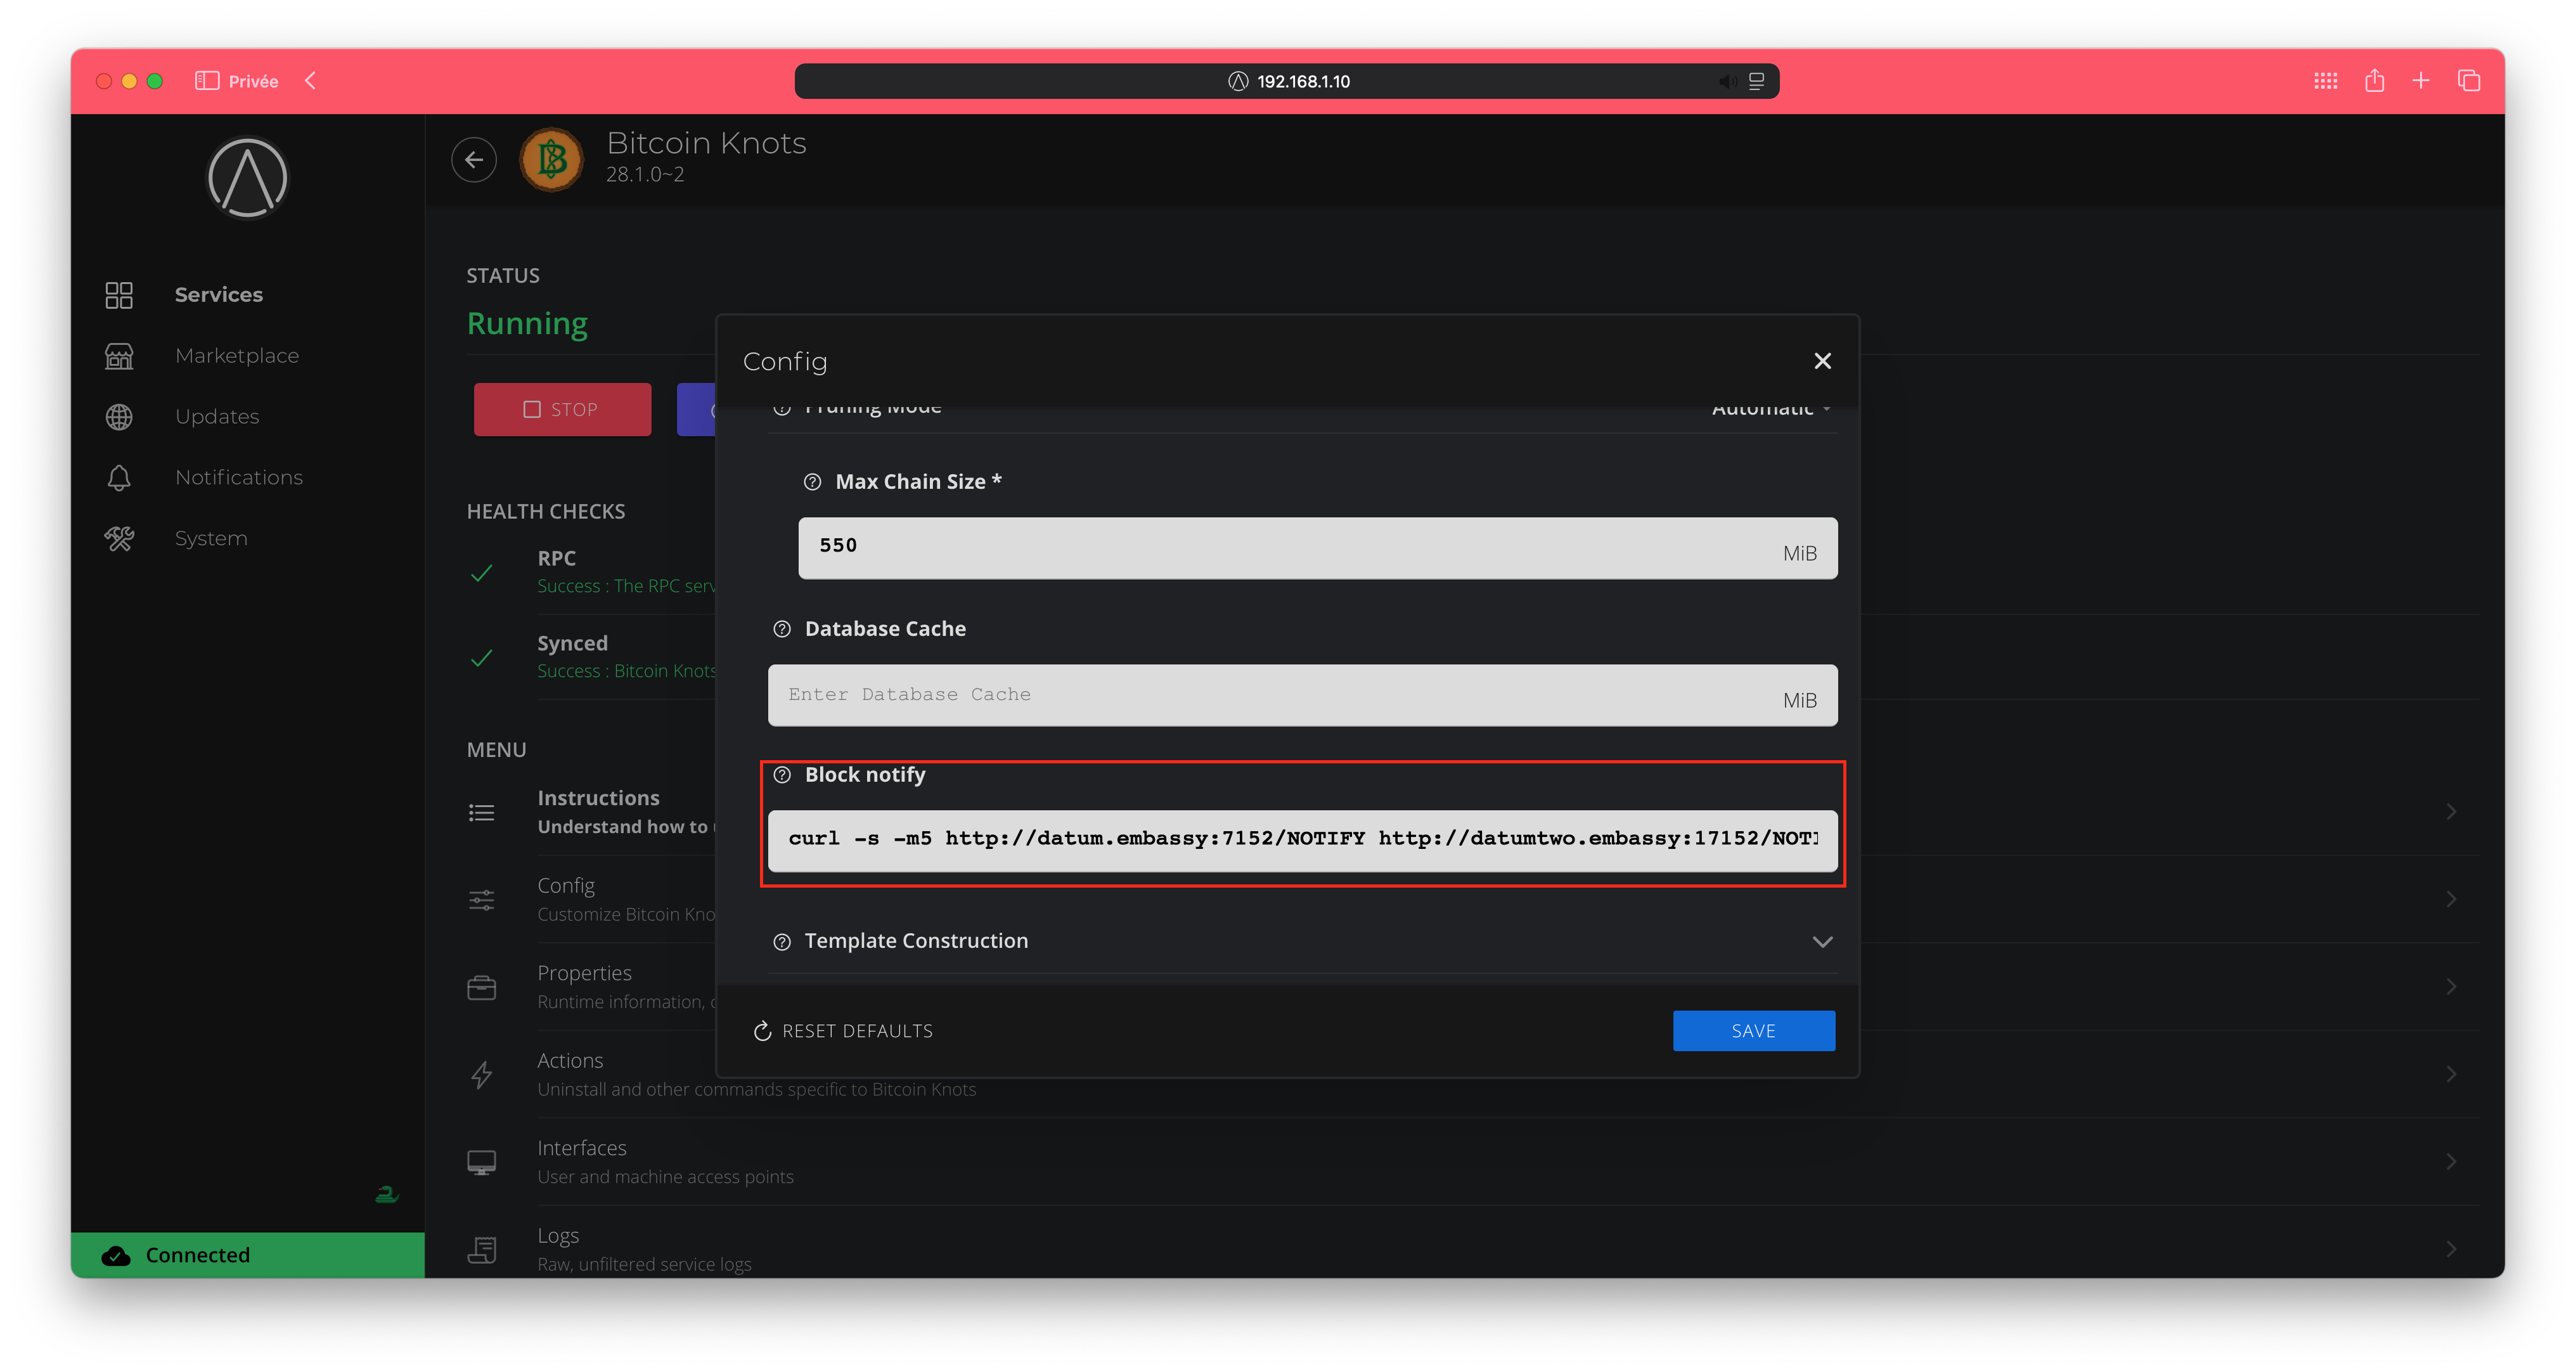Click the Services grid icon
The image size is (2576, 1372).
pyautogui.click(x=119, y=294)
